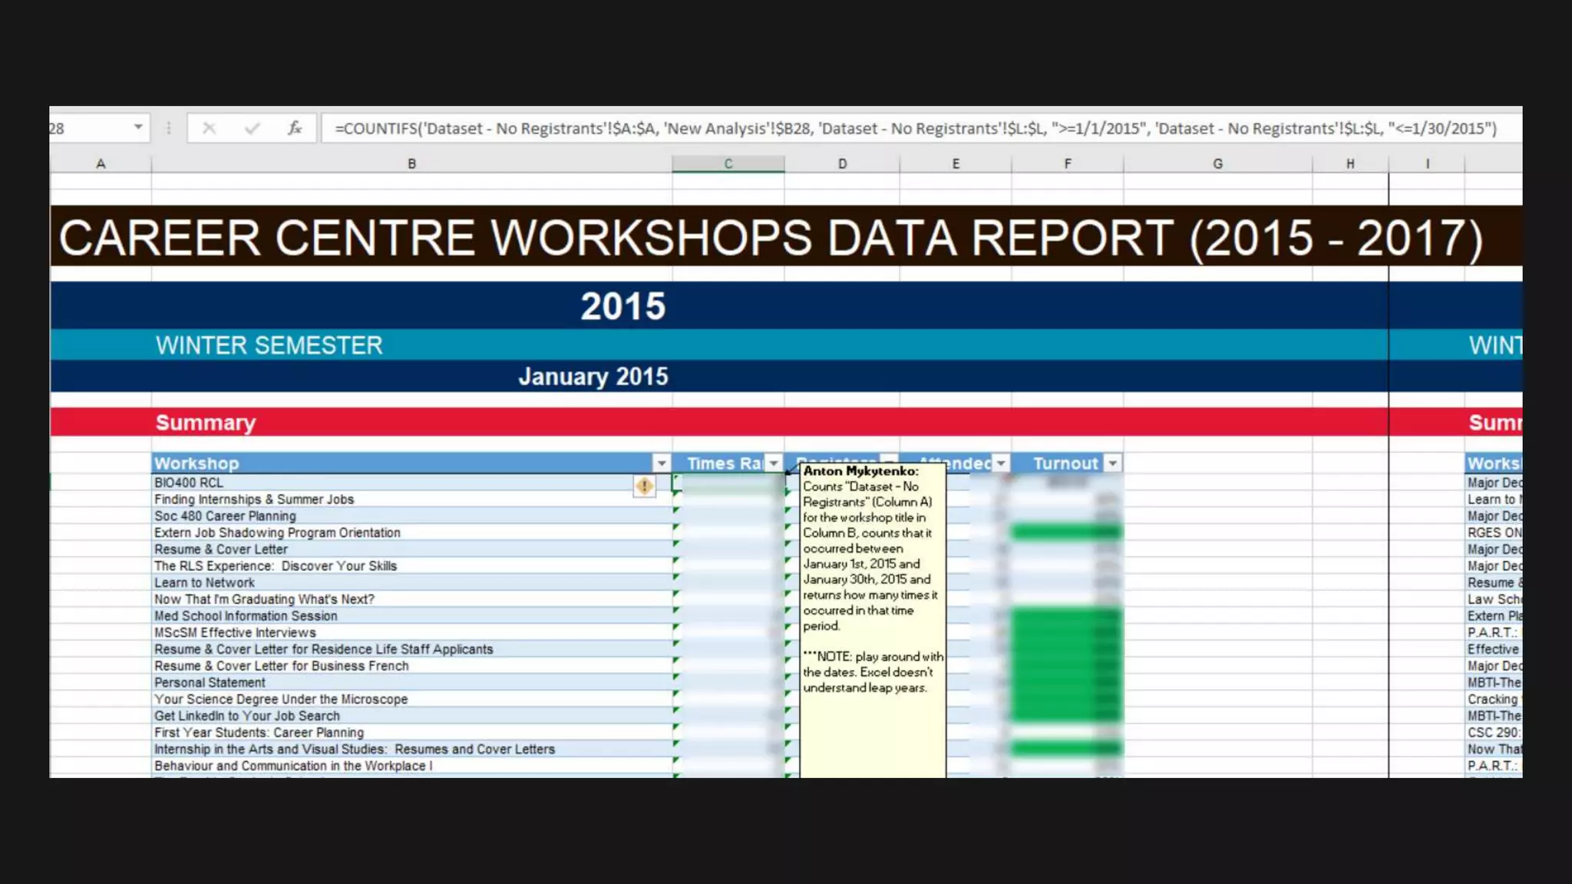
Task: Click the Cancel X formula icon
Action: (x=209, y=128)
